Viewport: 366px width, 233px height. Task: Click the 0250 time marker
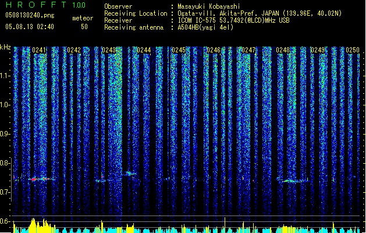tap(353, 50)
